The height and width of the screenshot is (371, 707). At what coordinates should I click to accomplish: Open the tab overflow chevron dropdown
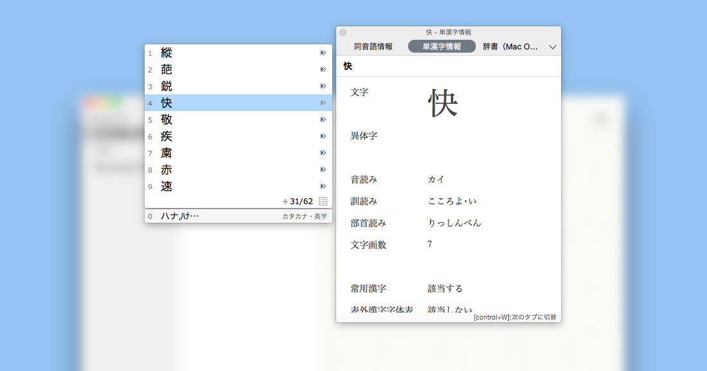(552, 47)
